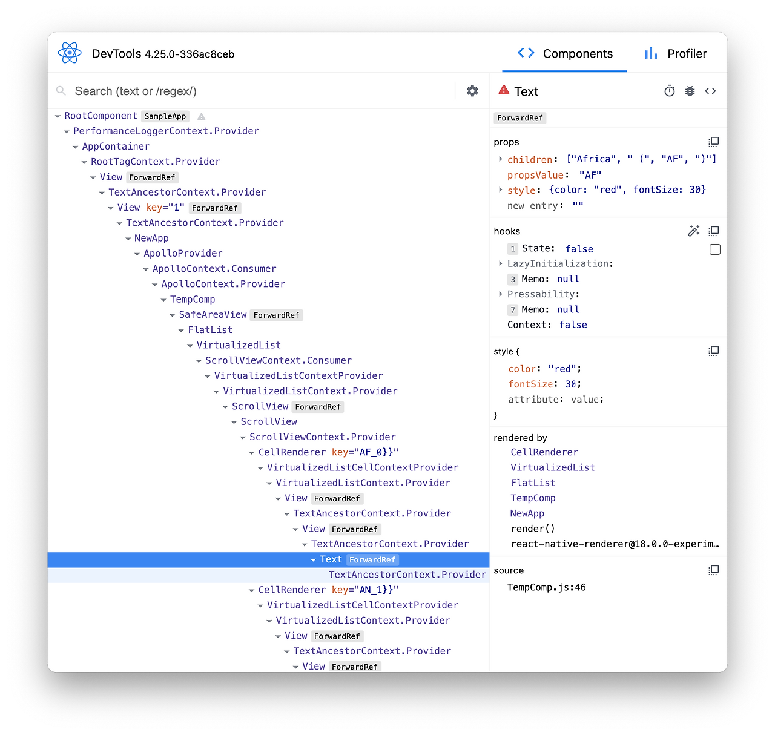Expand the LazyInitialization hook
The width and height of the screenshot is (775, 735).
(501, 263)
